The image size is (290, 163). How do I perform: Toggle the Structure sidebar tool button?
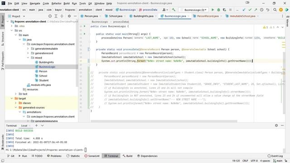(2, 38)
